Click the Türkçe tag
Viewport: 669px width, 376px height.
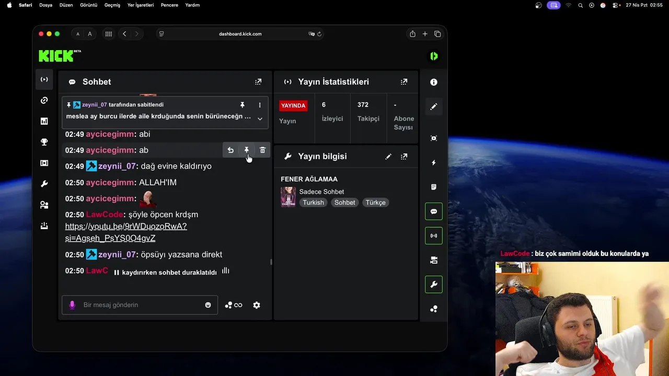click(376, 203)
